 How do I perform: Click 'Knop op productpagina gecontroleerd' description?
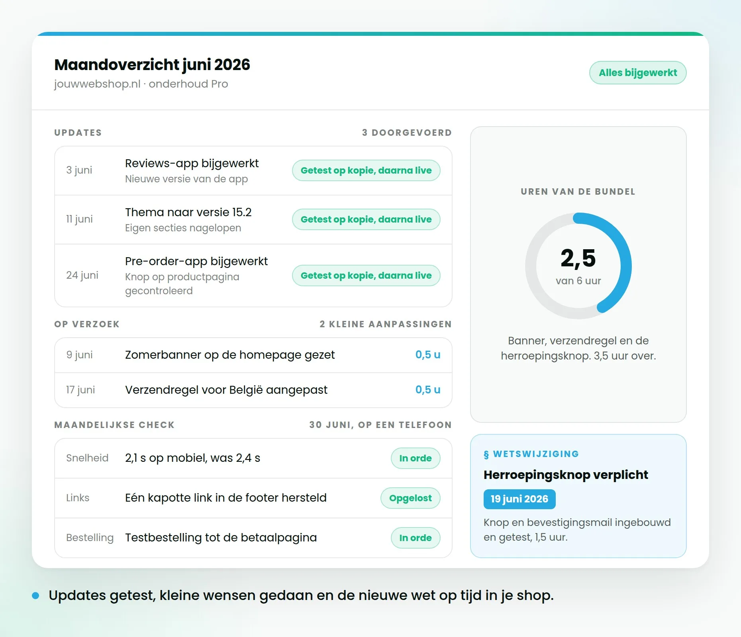pyautogui.click(x=182, y=284)
